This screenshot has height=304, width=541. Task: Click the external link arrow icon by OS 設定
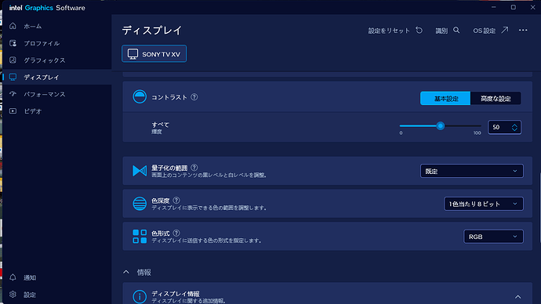(505, 31)
